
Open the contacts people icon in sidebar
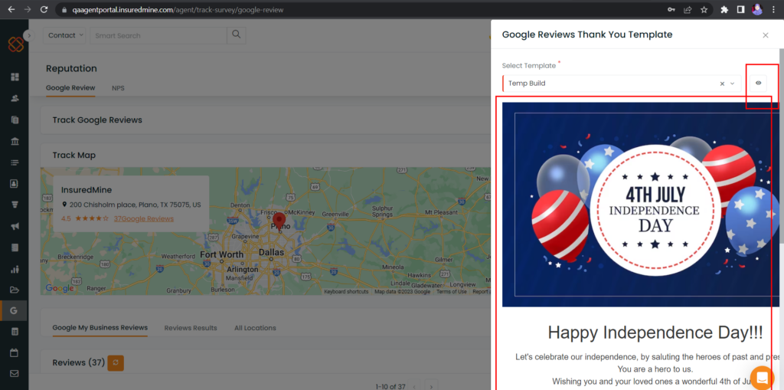pos(15,98)
